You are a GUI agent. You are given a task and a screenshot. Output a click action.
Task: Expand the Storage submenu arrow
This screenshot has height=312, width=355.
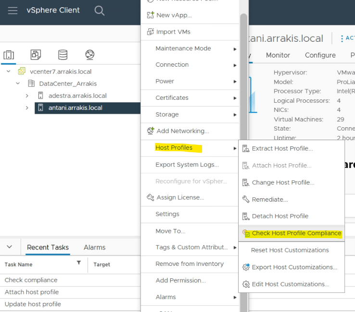tap(235, 115)
